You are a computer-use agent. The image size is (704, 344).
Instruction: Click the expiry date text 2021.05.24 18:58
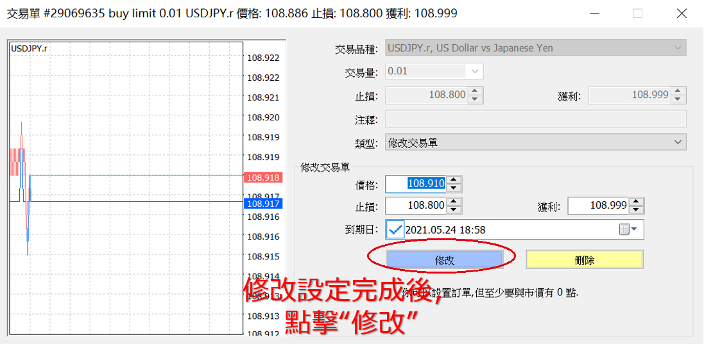click(x=445, y=230)
